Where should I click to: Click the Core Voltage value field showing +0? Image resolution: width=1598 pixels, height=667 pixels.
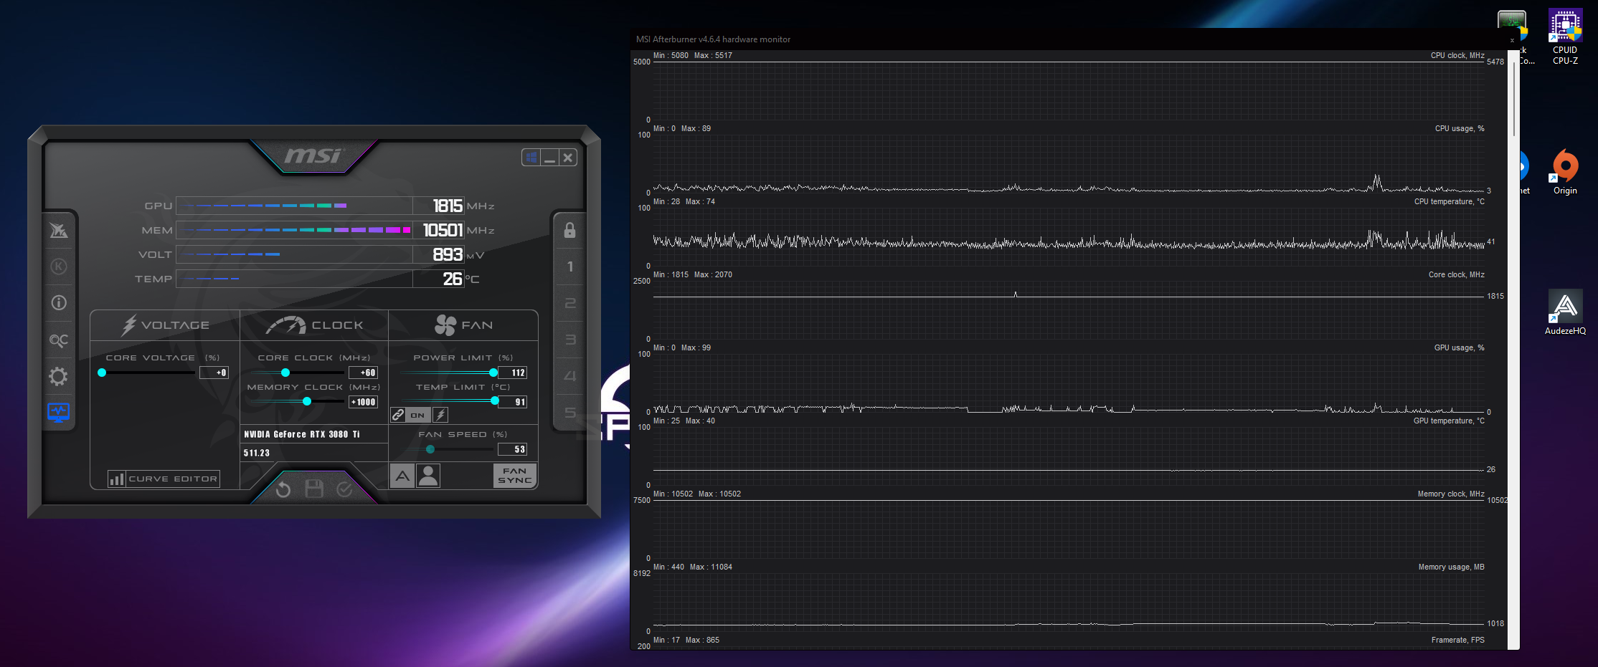214,373
